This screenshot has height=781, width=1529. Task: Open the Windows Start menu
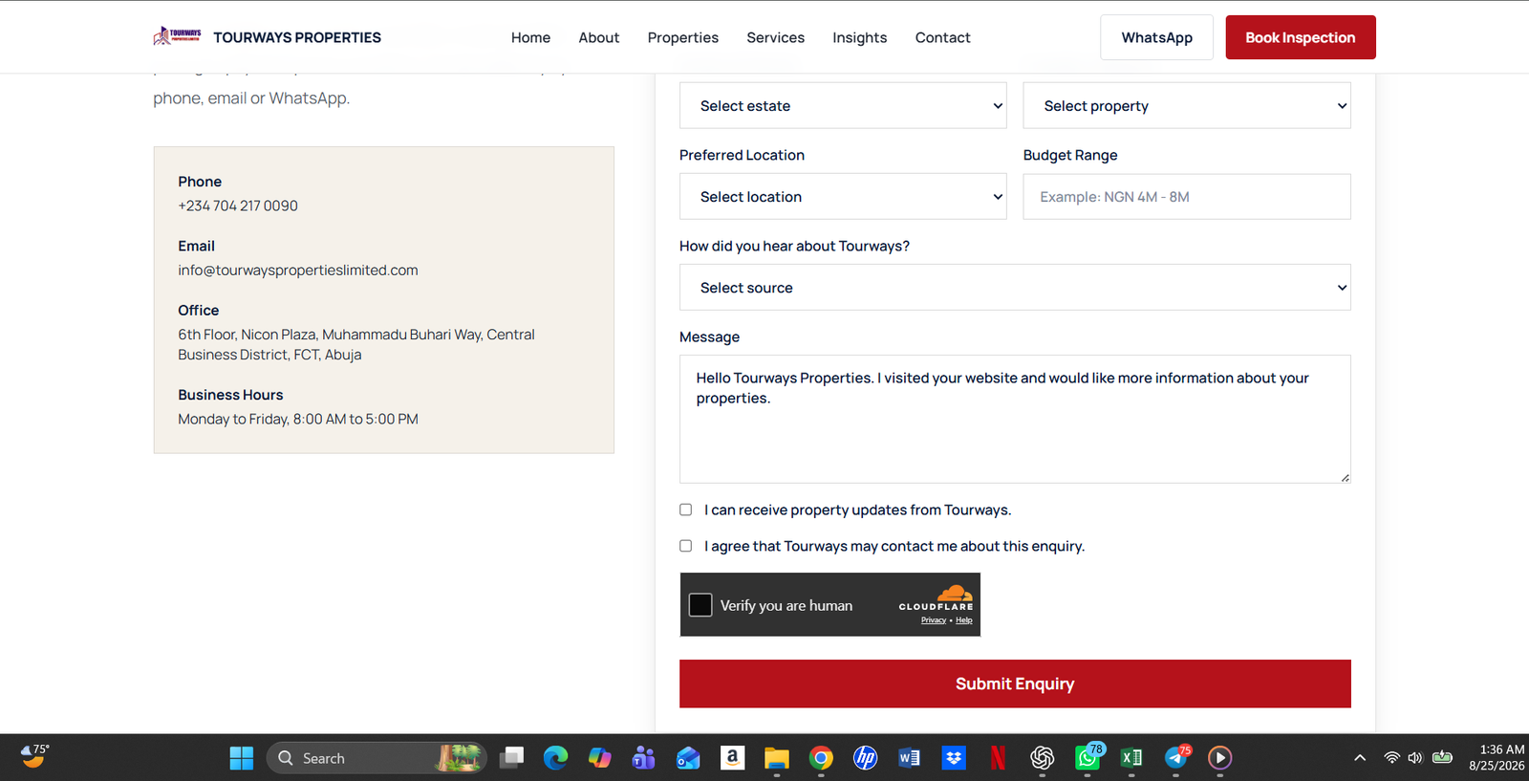[242, 758]
